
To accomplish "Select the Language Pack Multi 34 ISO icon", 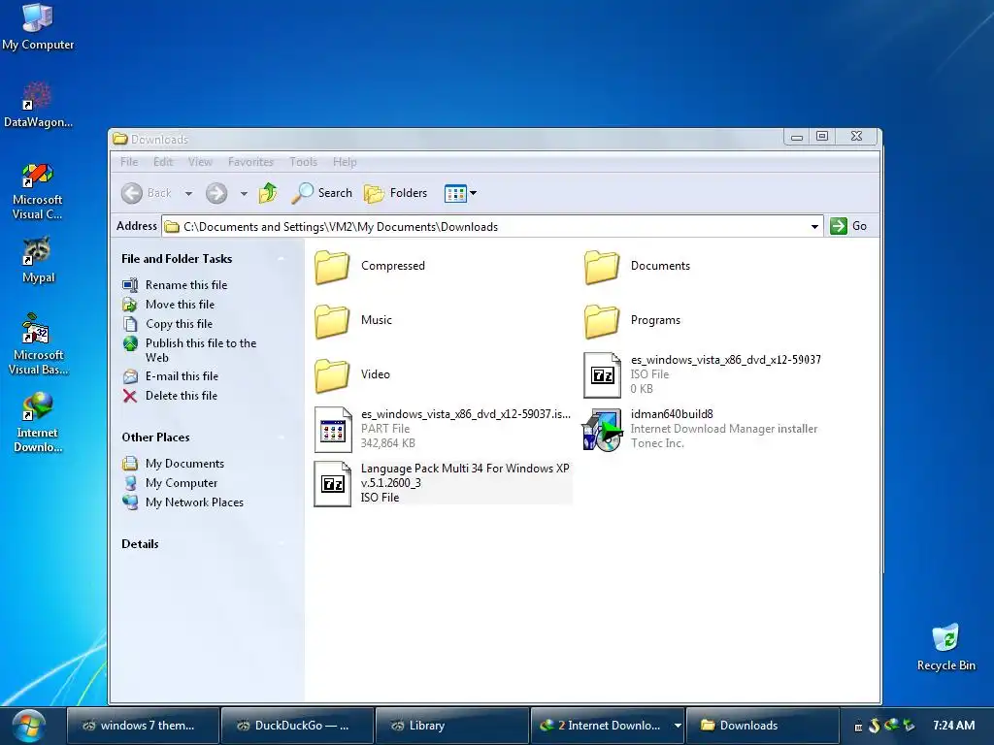I will pos(333,484).
